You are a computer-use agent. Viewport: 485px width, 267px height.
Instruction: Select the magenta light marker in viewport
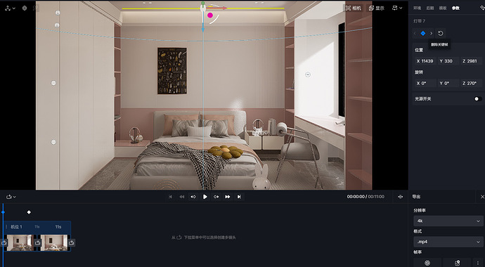pos(210,15)
